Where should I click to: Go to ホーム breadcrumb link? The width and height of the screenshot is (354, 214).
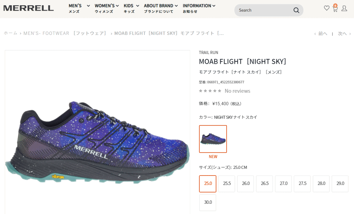pos(10,33)
